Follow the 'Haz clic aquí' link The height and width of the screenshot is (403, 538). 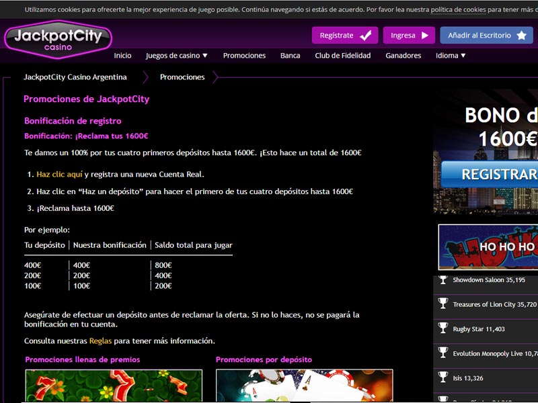(59, 174)
